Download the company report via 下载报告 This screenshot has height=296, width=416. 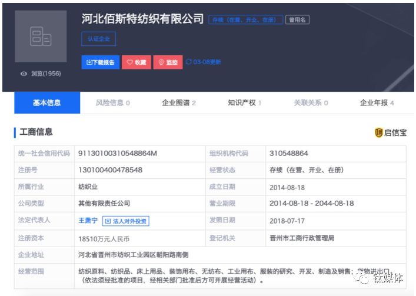coord(100,62)
